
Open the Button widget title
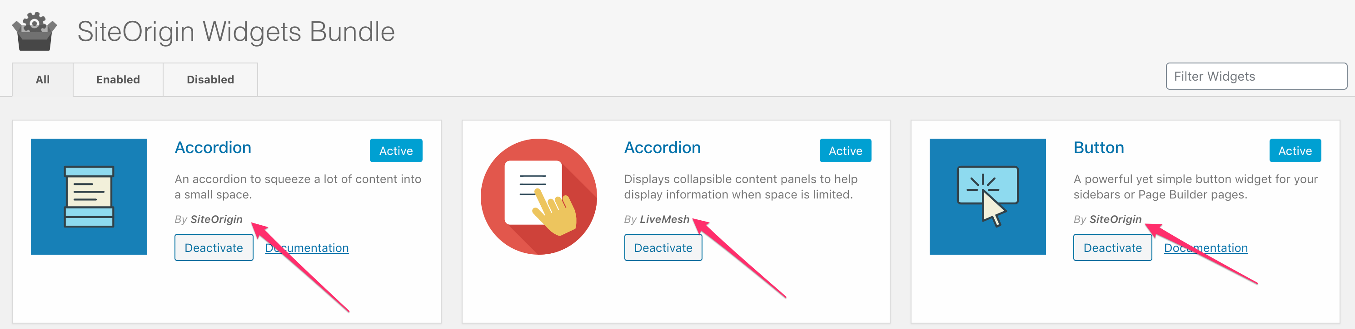pyautogui.click(x=1098, y=147)
